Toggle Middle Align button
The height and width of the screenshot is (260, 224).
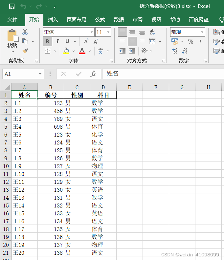132,32
